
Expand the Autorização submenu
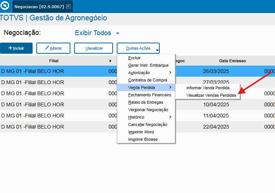click(146, 73)
